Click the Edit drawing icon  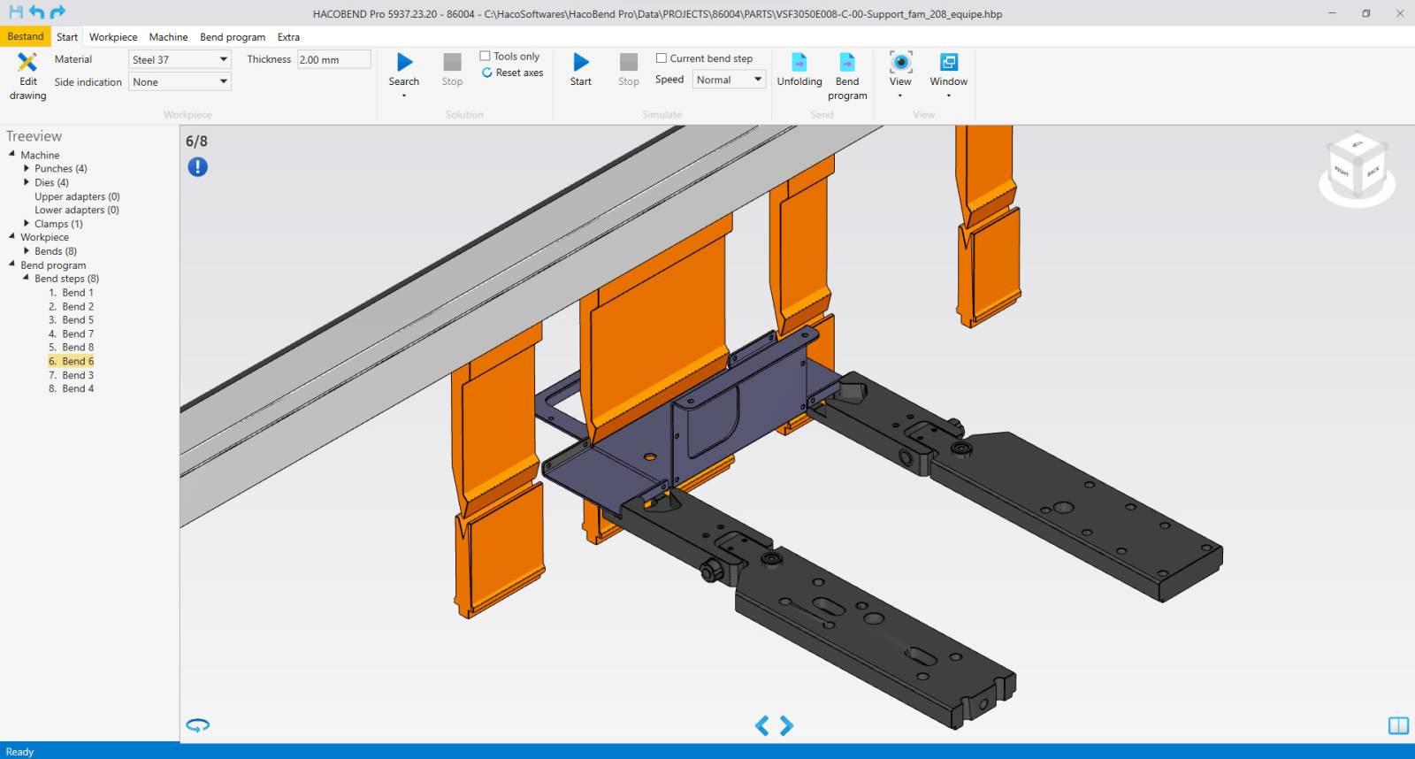pyautogui.click(x=27, y=62)
